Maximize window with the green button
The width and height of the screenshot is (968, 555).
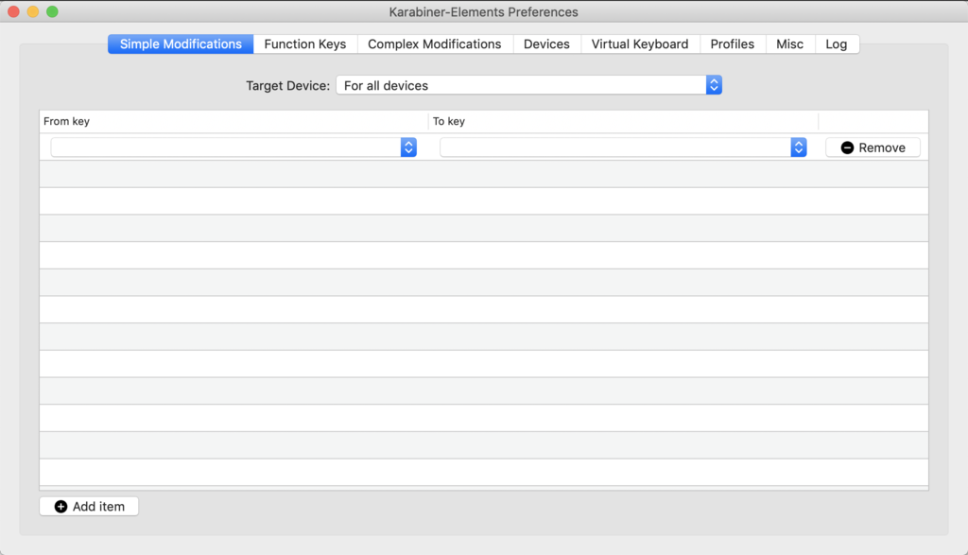point(53,11)
